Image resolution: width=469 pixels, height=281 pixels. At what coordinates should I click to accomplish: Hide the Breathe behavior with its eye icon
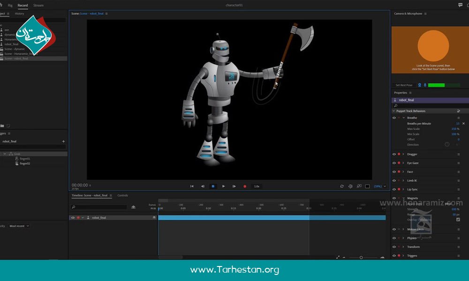pos(394,118)
